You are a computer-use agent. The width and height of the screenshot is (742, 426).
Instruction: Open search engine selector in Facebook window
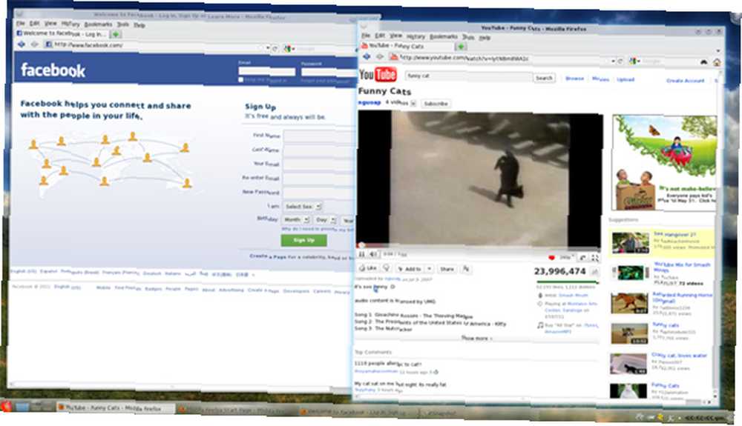[x=289, y=49]
